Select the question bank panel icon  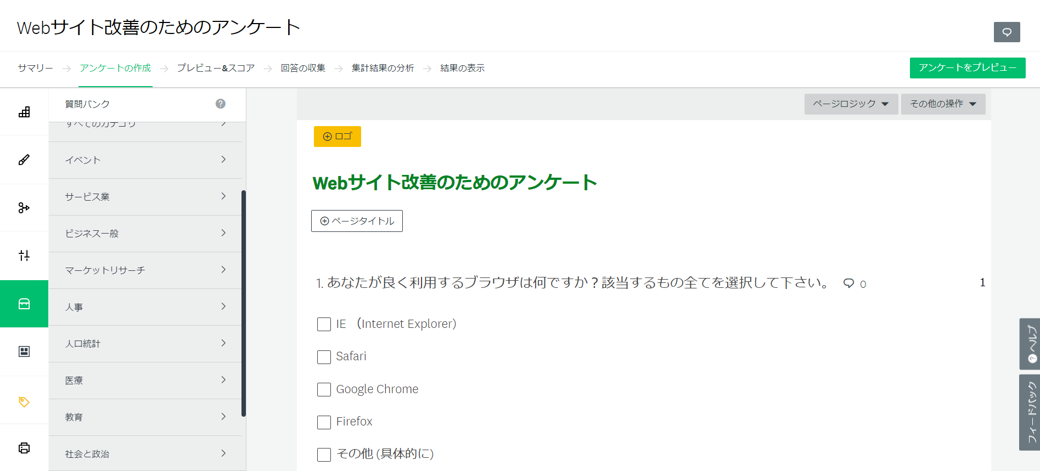pyautogui.click(x=24, y=304)
